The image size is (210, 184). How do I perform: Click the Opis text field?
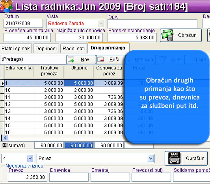pos(152,24)
